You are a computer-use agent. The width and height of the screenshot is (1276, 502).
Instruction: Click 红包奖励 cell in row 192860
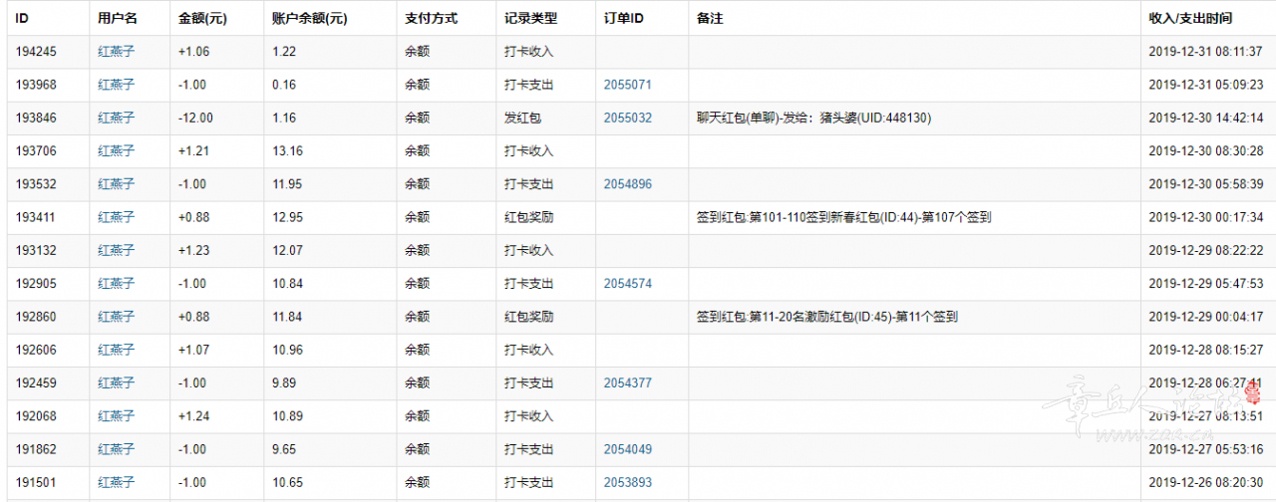[x=545, y=317]
